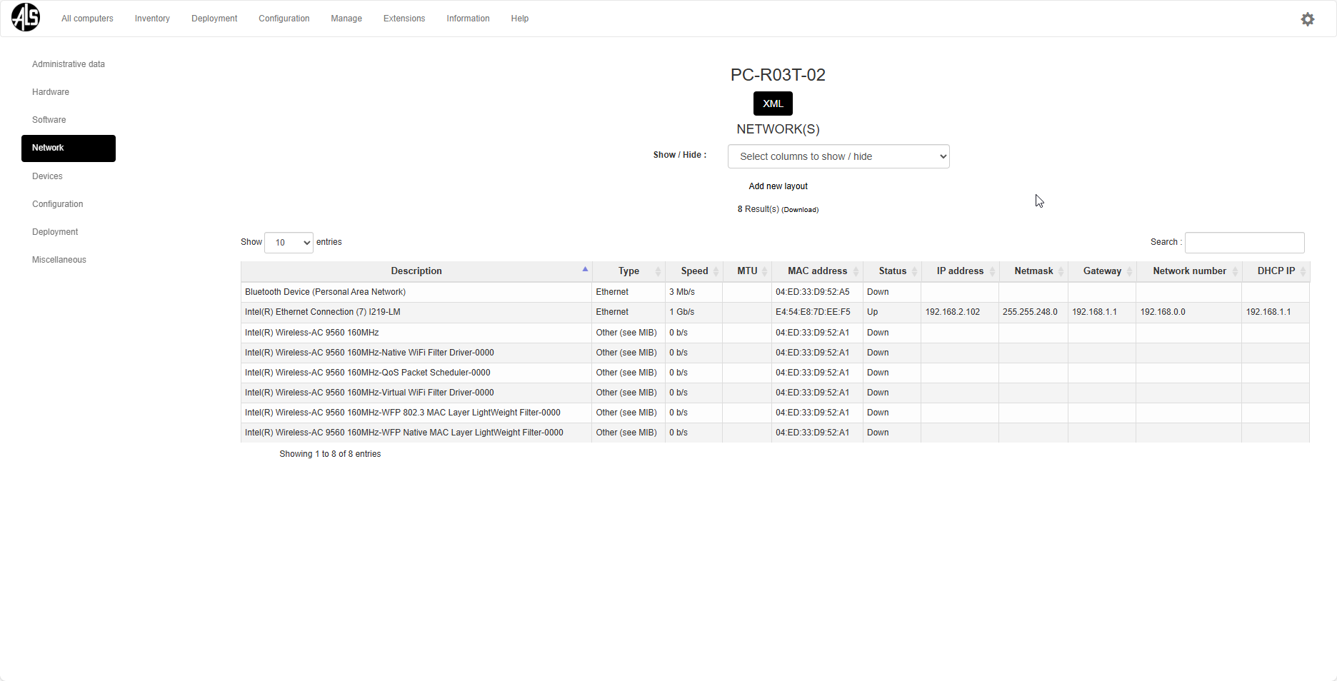
Task: Sort table by Type column
Action: [629, 271]
